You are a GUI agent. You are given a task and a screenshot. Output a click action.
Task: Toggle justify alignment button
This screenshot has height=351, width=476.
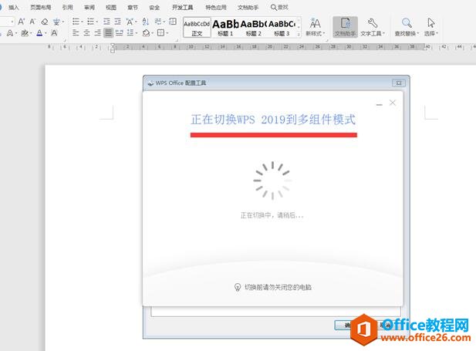108,33
